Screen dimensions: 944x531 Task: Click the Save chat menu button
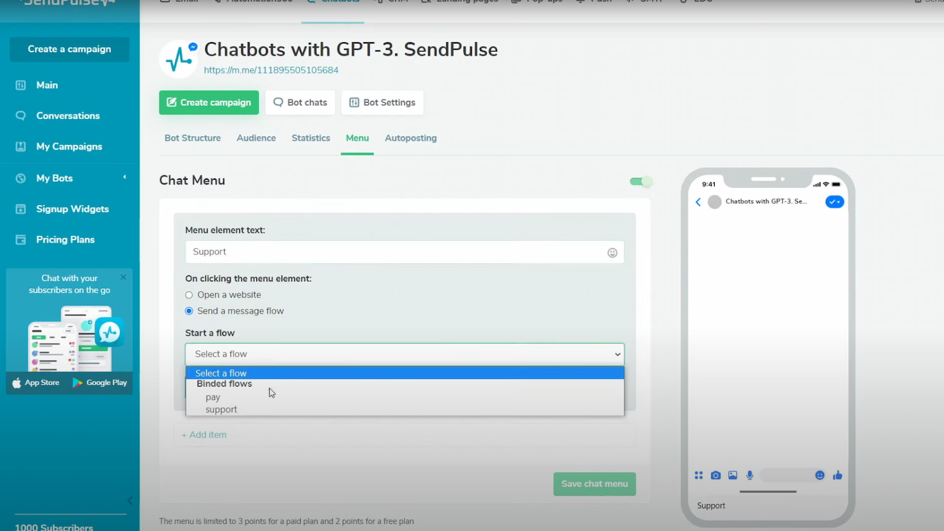(594, 484)
